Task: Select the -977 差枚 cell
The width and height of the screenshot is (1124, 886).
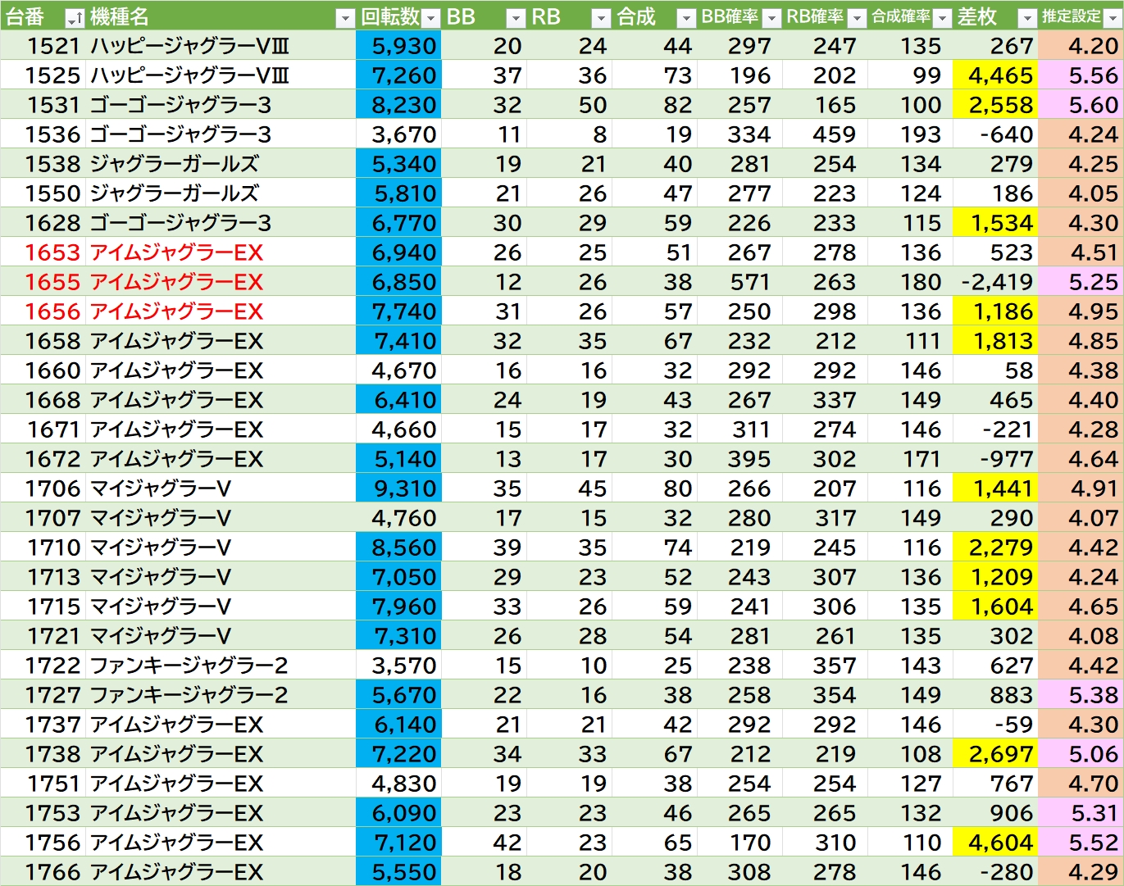Action: tap(995, 459)
